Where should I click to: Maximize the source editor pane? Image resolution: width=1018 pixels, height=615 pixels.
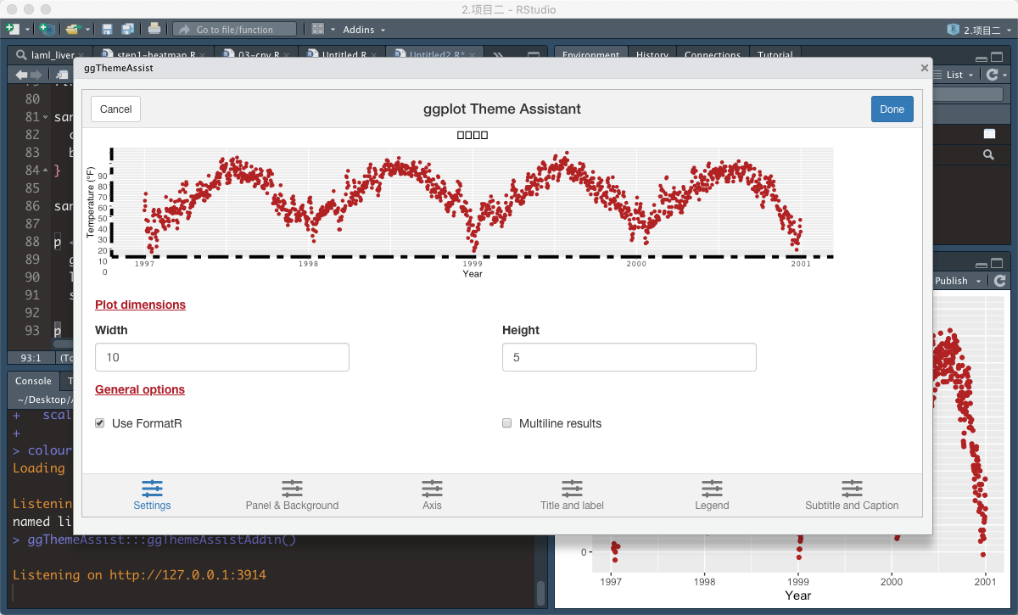(533, 55)
